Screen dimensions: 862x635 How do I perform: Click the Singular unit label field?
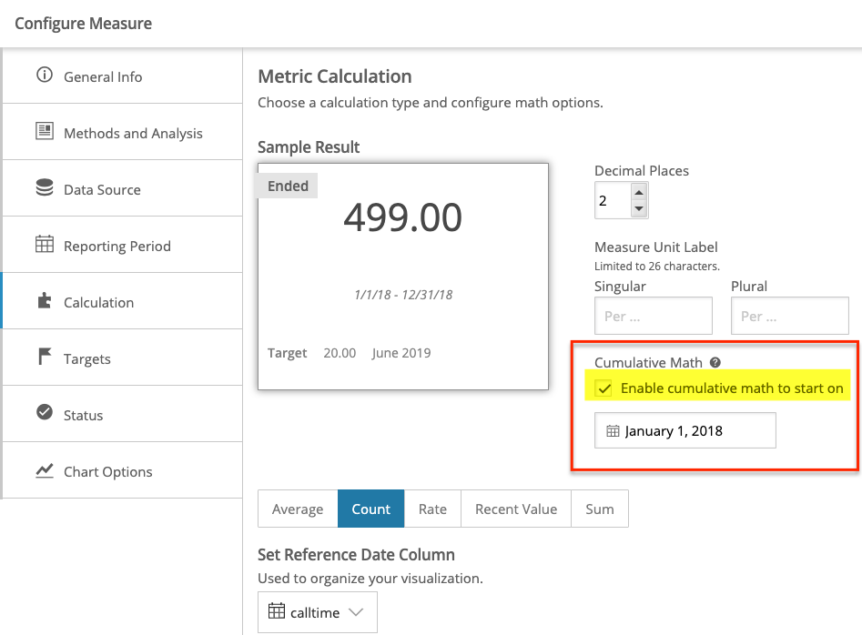pos(653,316)
